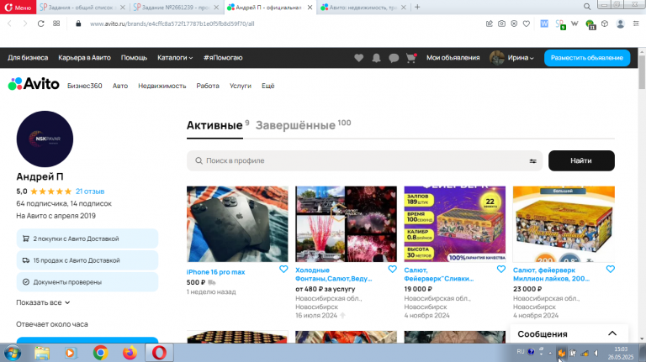Favorite the Холодные Фонтаны listing

pos(392,269)
